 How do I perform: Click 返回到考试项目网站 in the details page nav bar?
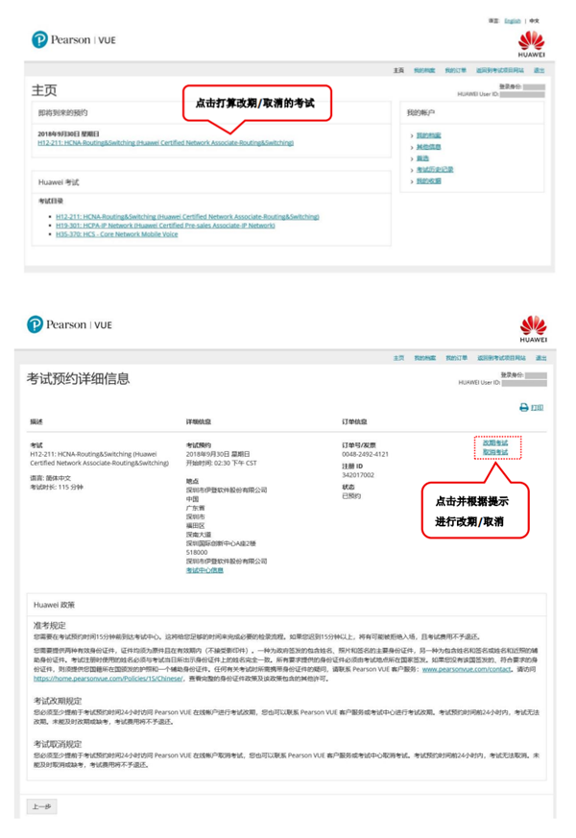click(x=501, y=358)
